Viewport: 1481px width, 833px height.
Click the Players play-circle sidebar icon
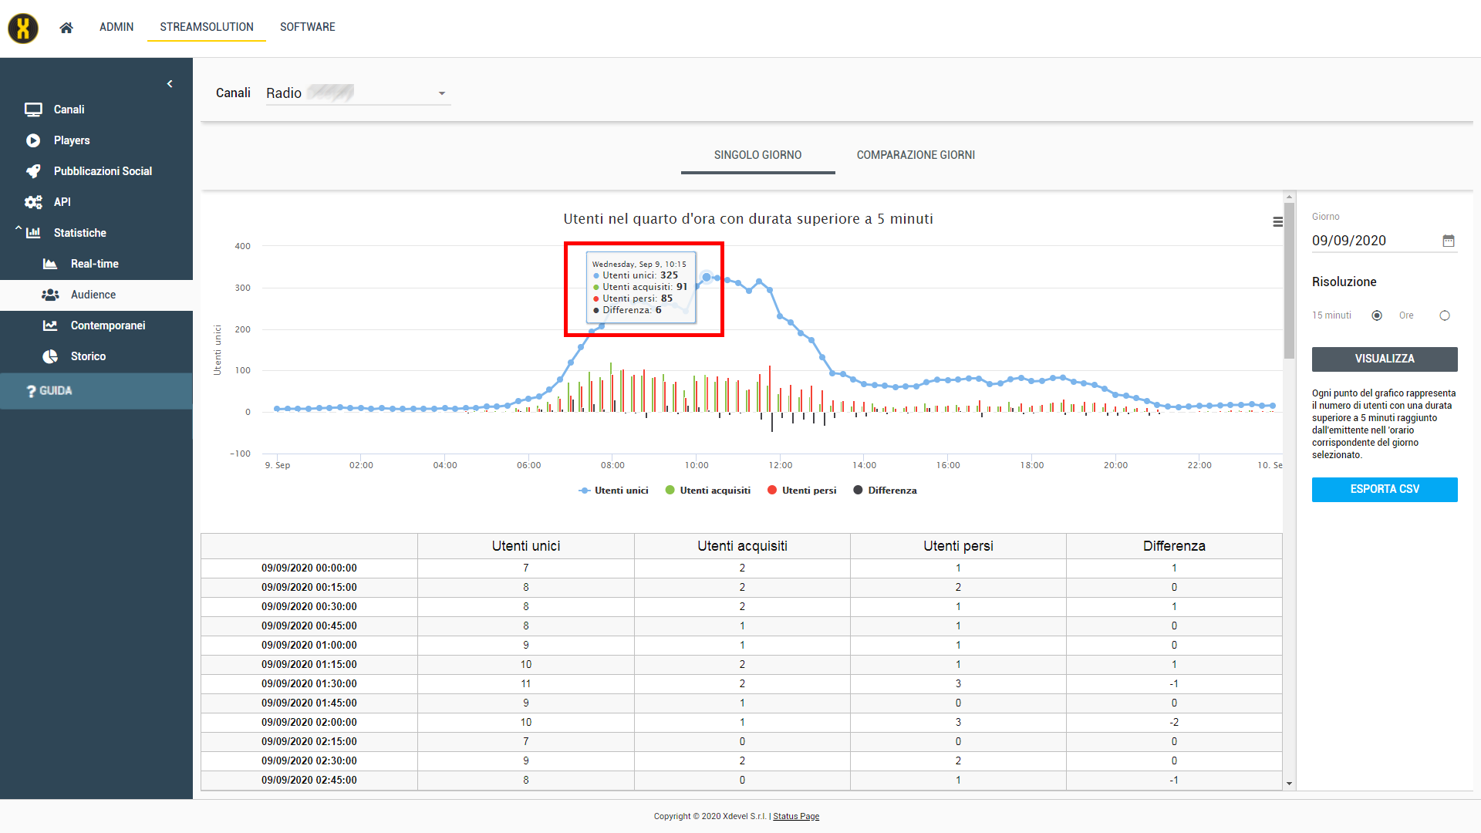(33, 140)
